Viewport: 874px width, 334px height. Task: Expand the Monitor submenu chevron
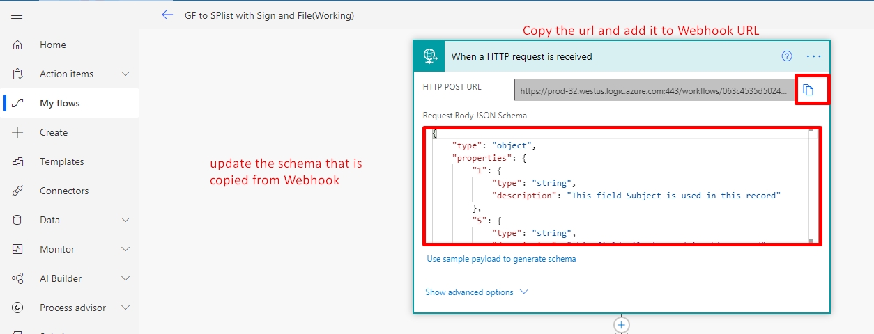125,249
